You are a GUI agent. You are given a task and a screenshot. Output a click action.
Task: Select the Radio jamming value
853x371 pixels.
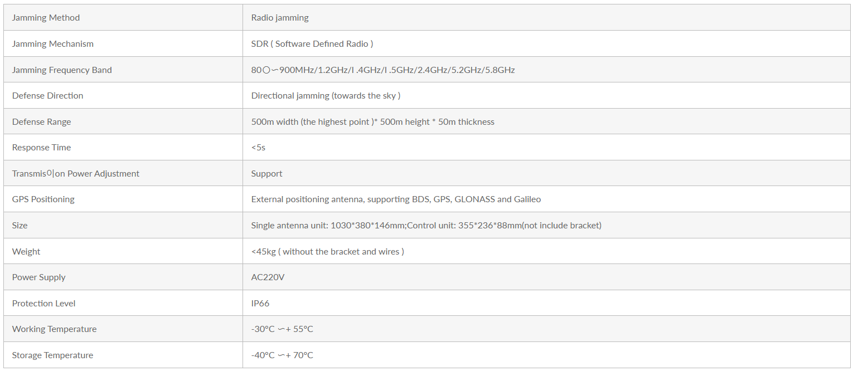coord(280,18)
